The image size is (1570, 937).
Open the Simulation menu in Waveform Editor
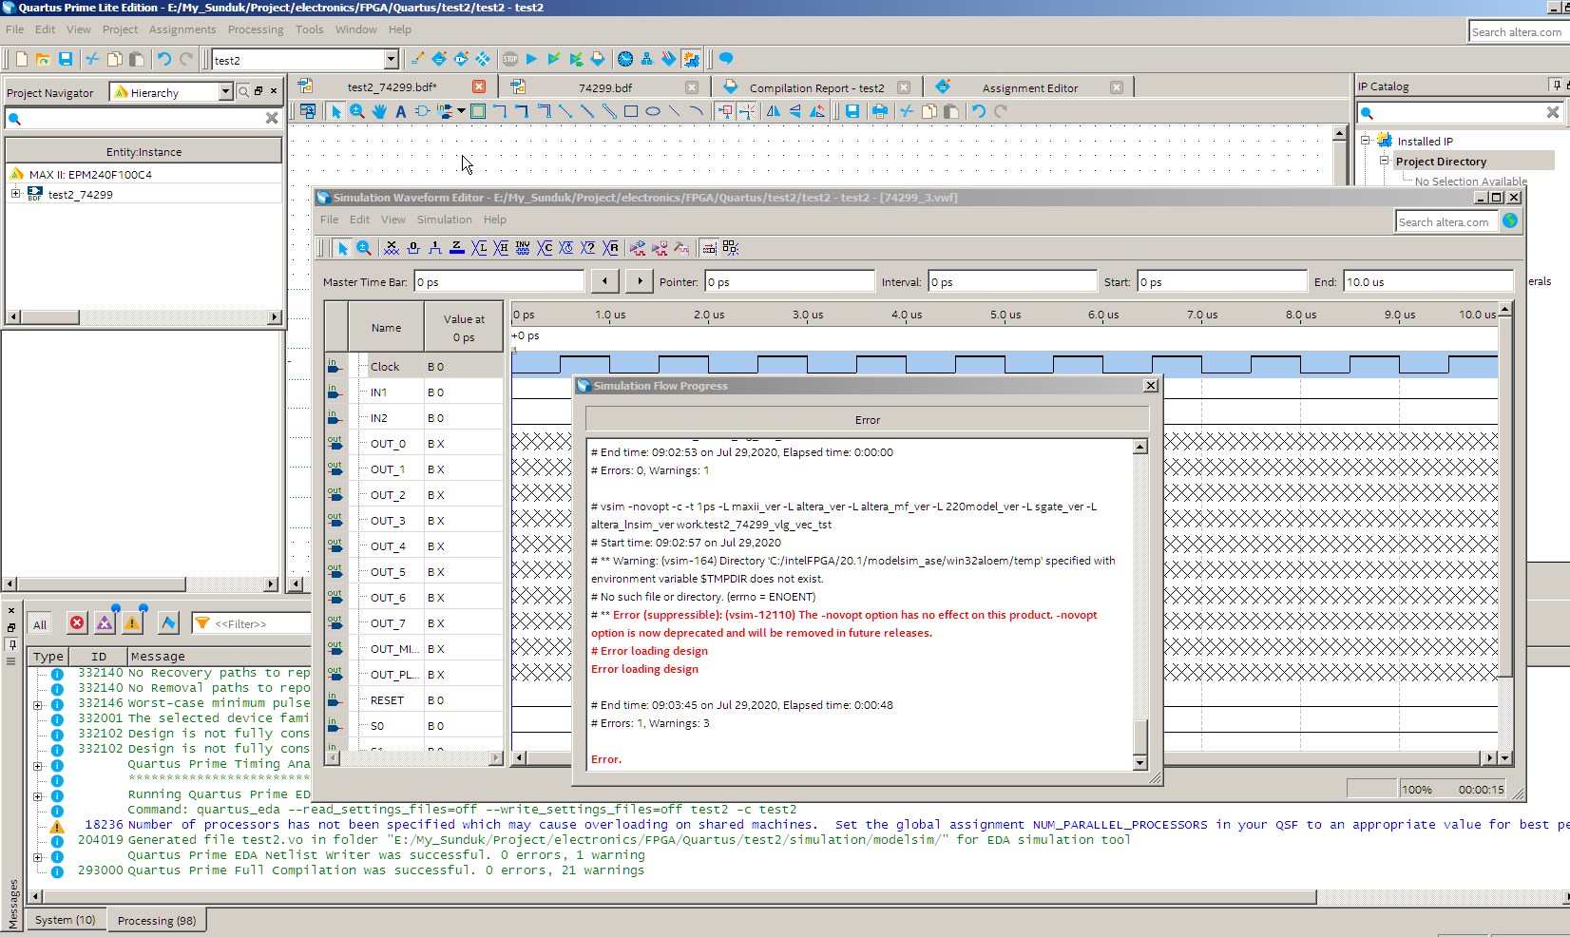(444, 220)
